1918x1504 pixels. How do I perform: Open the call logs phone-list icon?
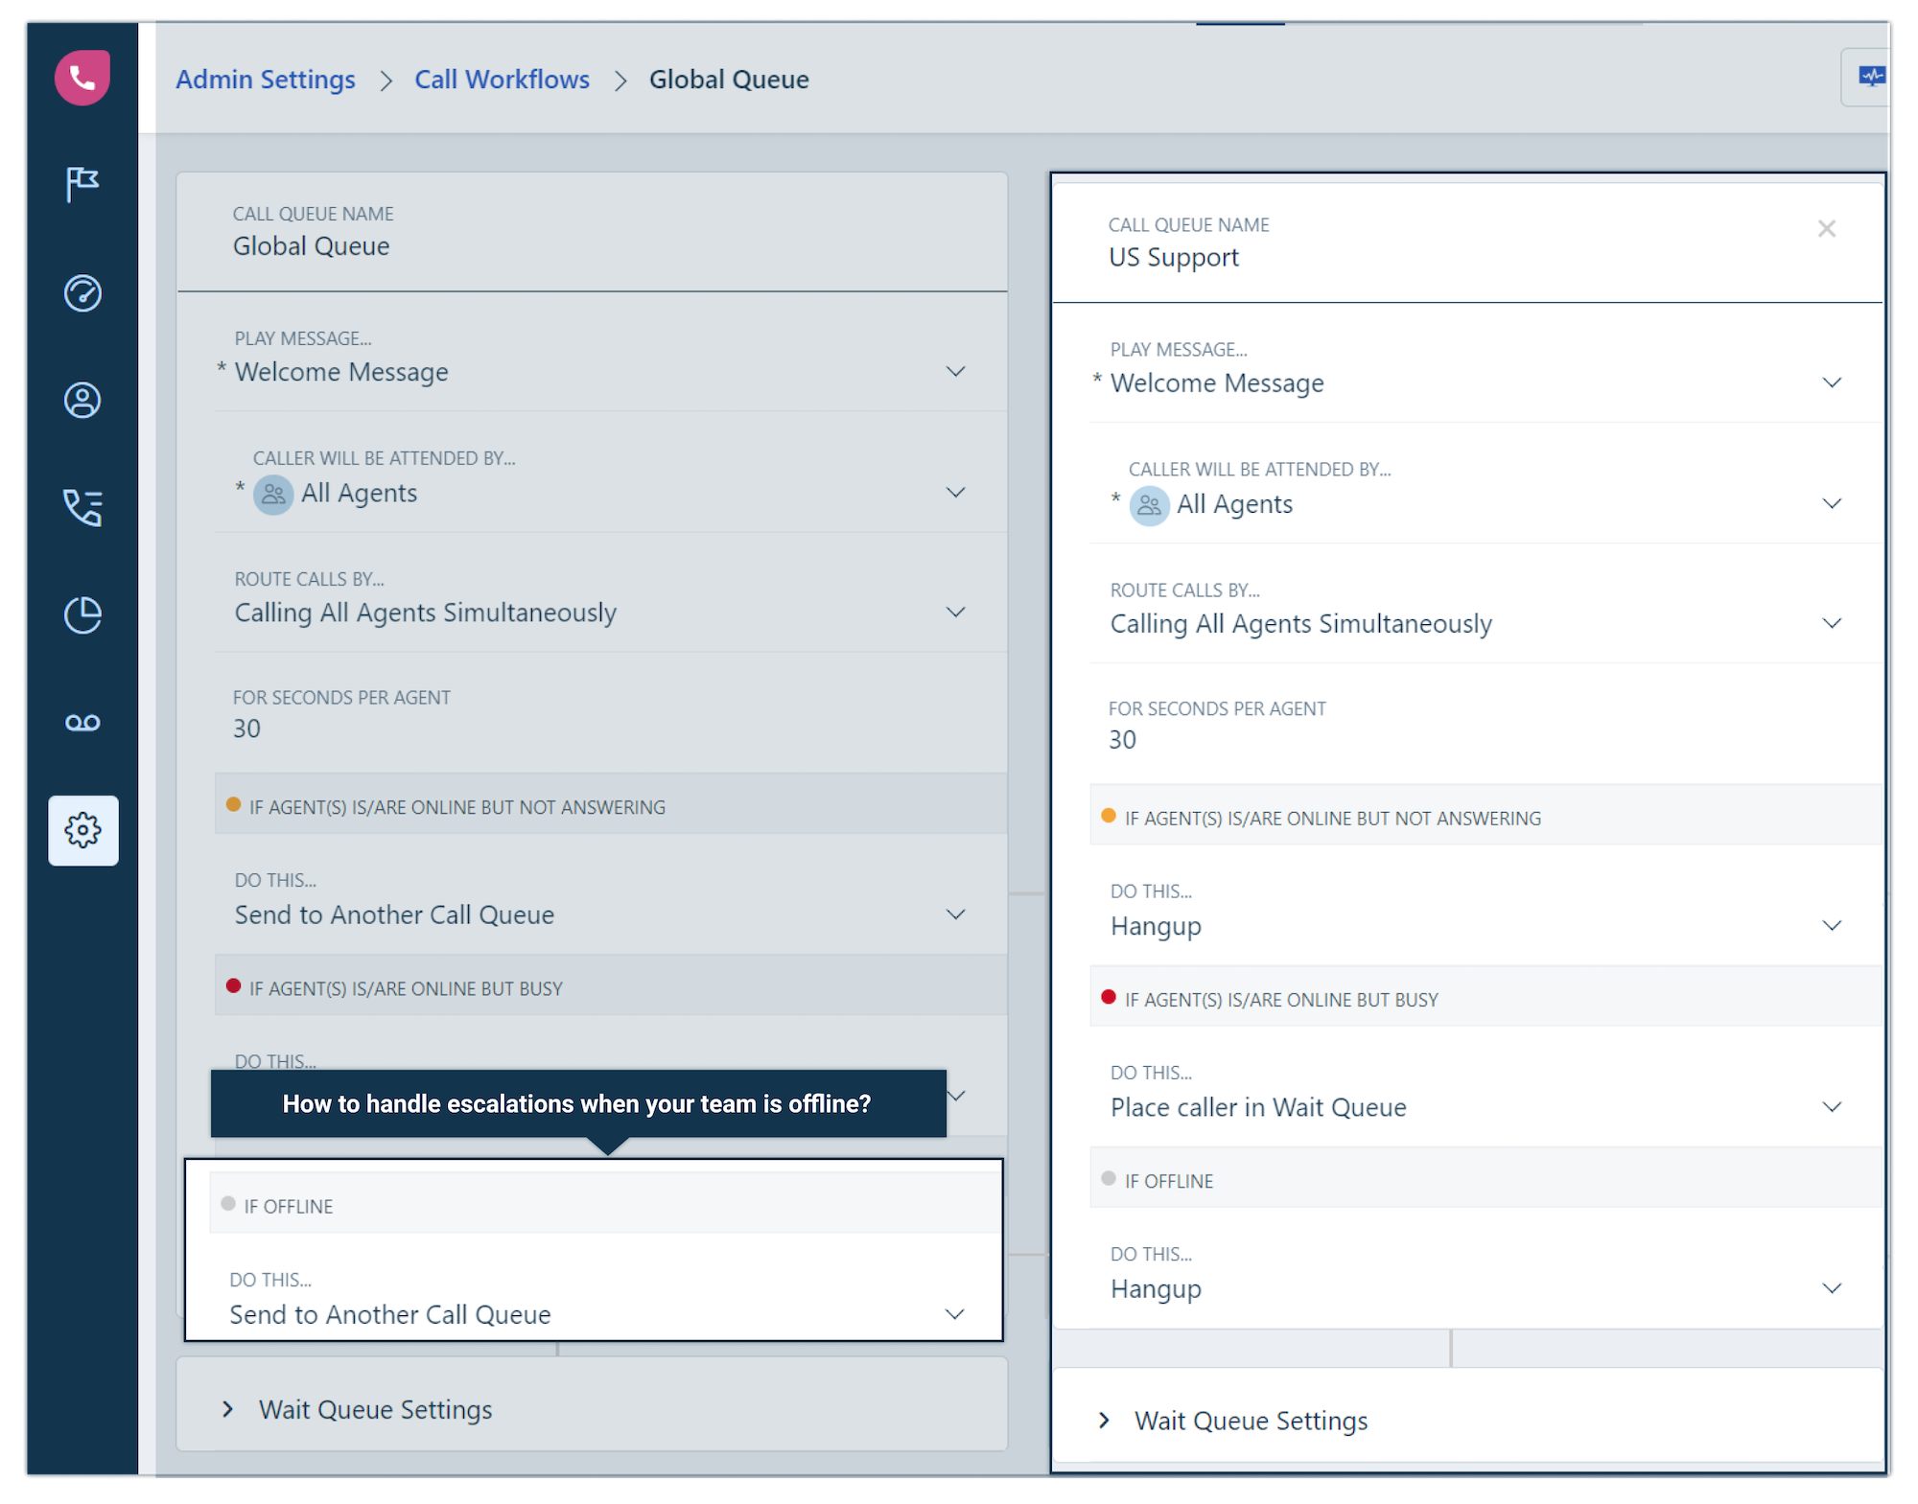(x=82, y=508)
